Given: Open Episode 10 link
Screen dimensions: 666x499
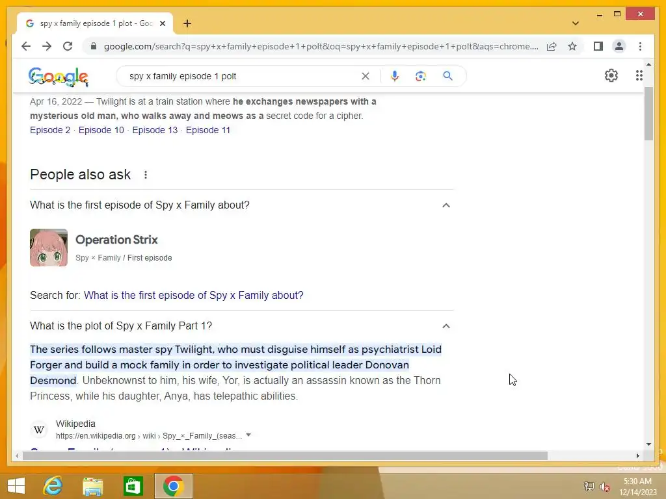Looking at the screenshot, I should click(101, 130).
